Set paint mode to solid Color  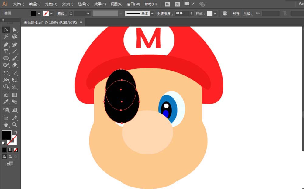4,150
